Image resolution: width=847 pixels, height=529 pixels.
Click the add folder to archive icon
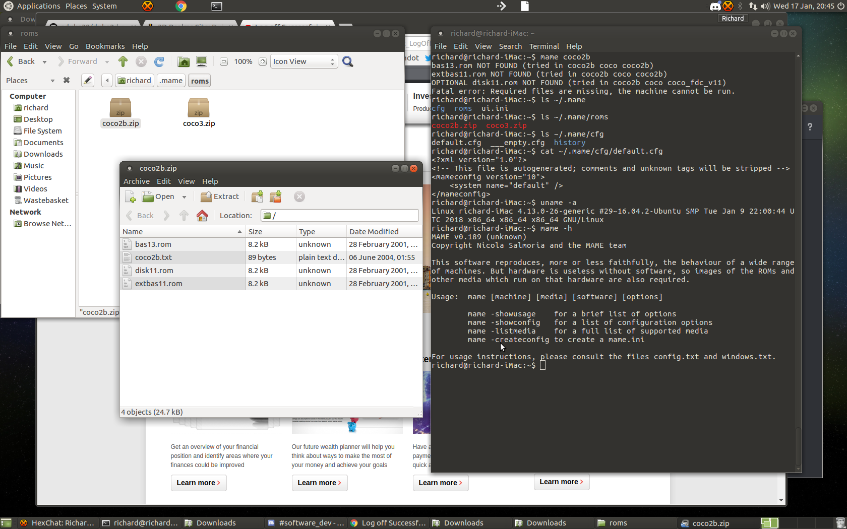tap(275, 196)
